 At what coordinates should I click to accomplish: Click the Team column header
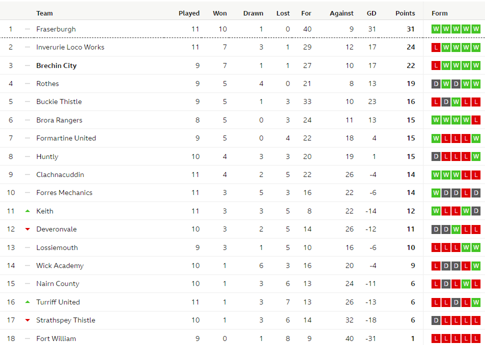(44, 13)
